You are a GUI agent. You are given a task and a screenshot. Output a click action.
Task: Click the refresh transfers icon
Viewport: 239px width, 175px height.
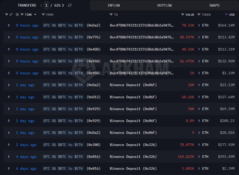coord(70,5)
